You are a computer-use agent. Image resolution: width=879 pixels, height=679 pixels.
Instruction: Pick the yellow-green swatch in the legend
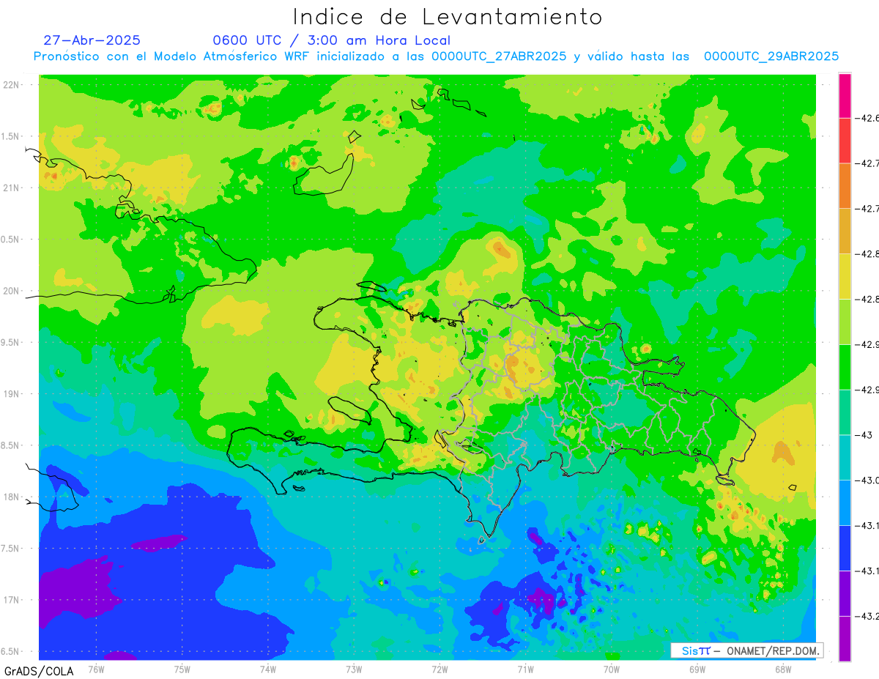pos(845,322)
